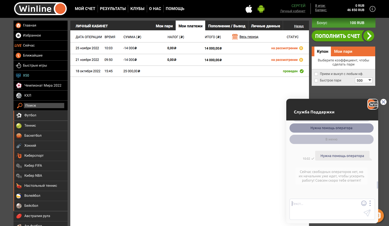Open the quick bet amount 500 dropdown
The image size is (389, 226).
[x=363, y=80]
